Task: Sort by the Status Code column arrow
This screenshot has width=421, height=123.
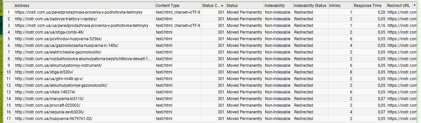Action: [222, 5]
